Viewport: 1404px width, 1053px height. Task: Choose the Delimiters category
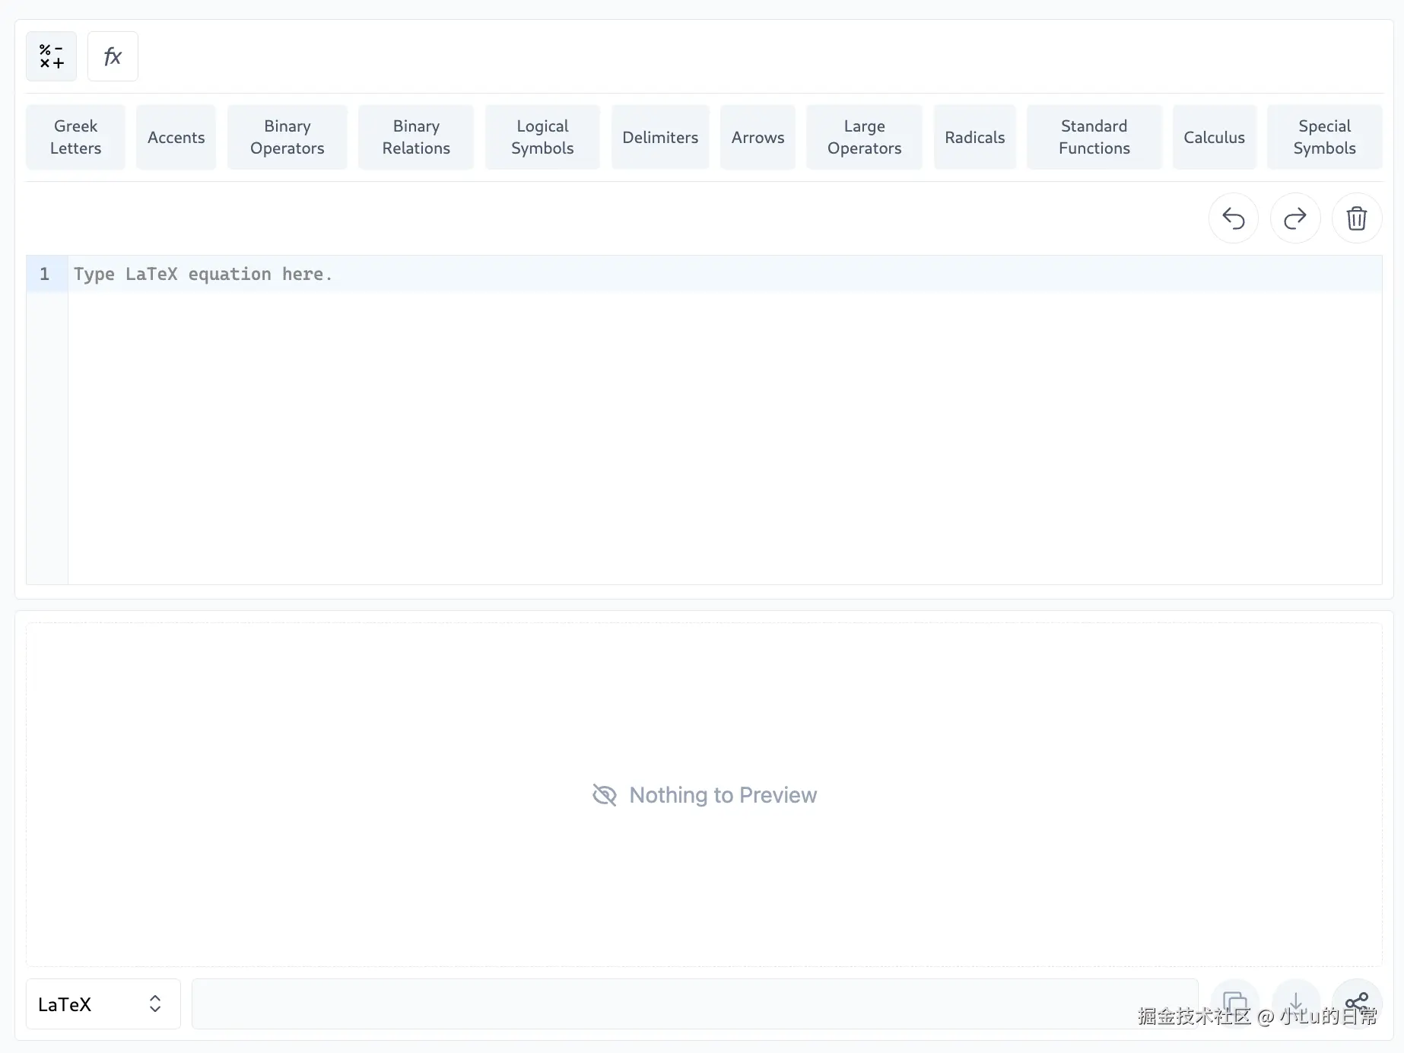coord(660,137)
